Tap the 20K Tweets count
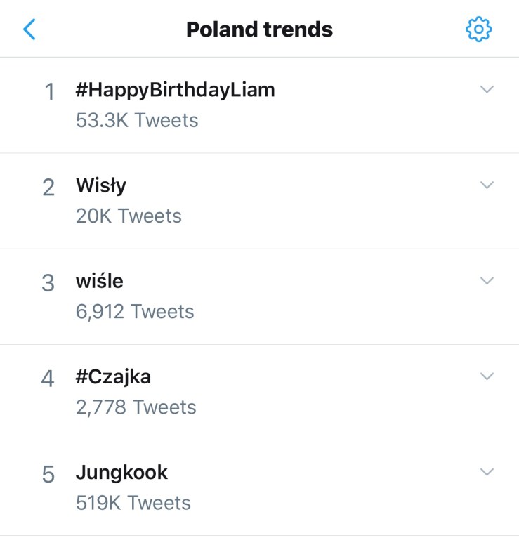The width and height of the screenshot is (519, 538). point(129,216)
